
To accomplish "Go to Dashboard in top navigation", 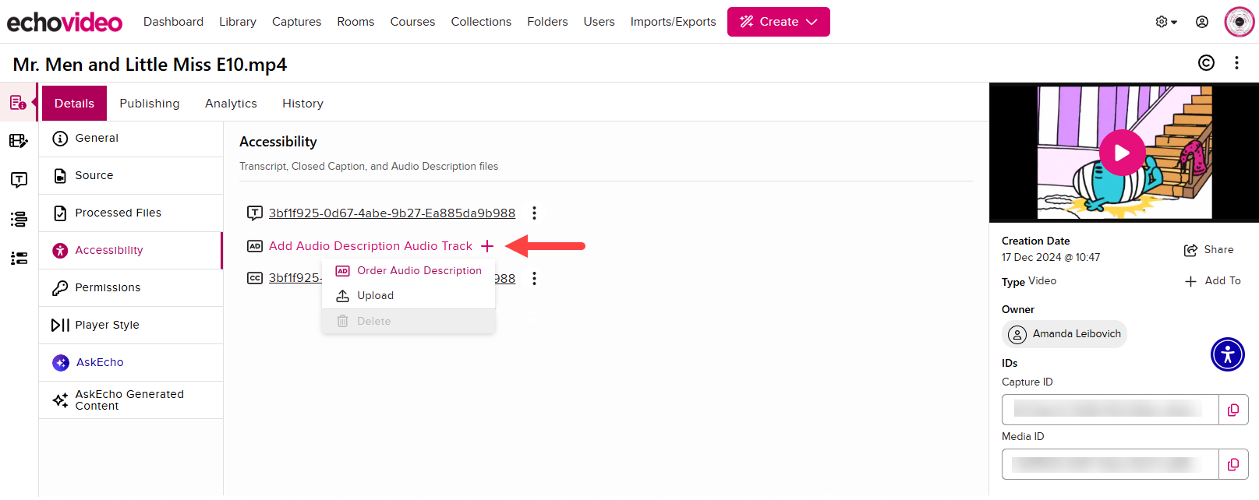I will [173, 22].
